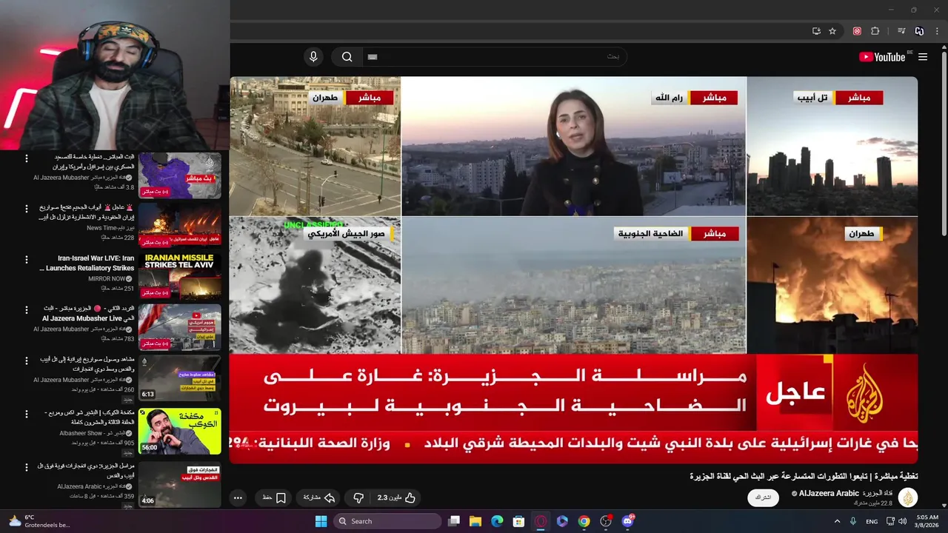Open the purple Iran map live thumbnail
The image size is (948, 533).
(x=180, y=175)
